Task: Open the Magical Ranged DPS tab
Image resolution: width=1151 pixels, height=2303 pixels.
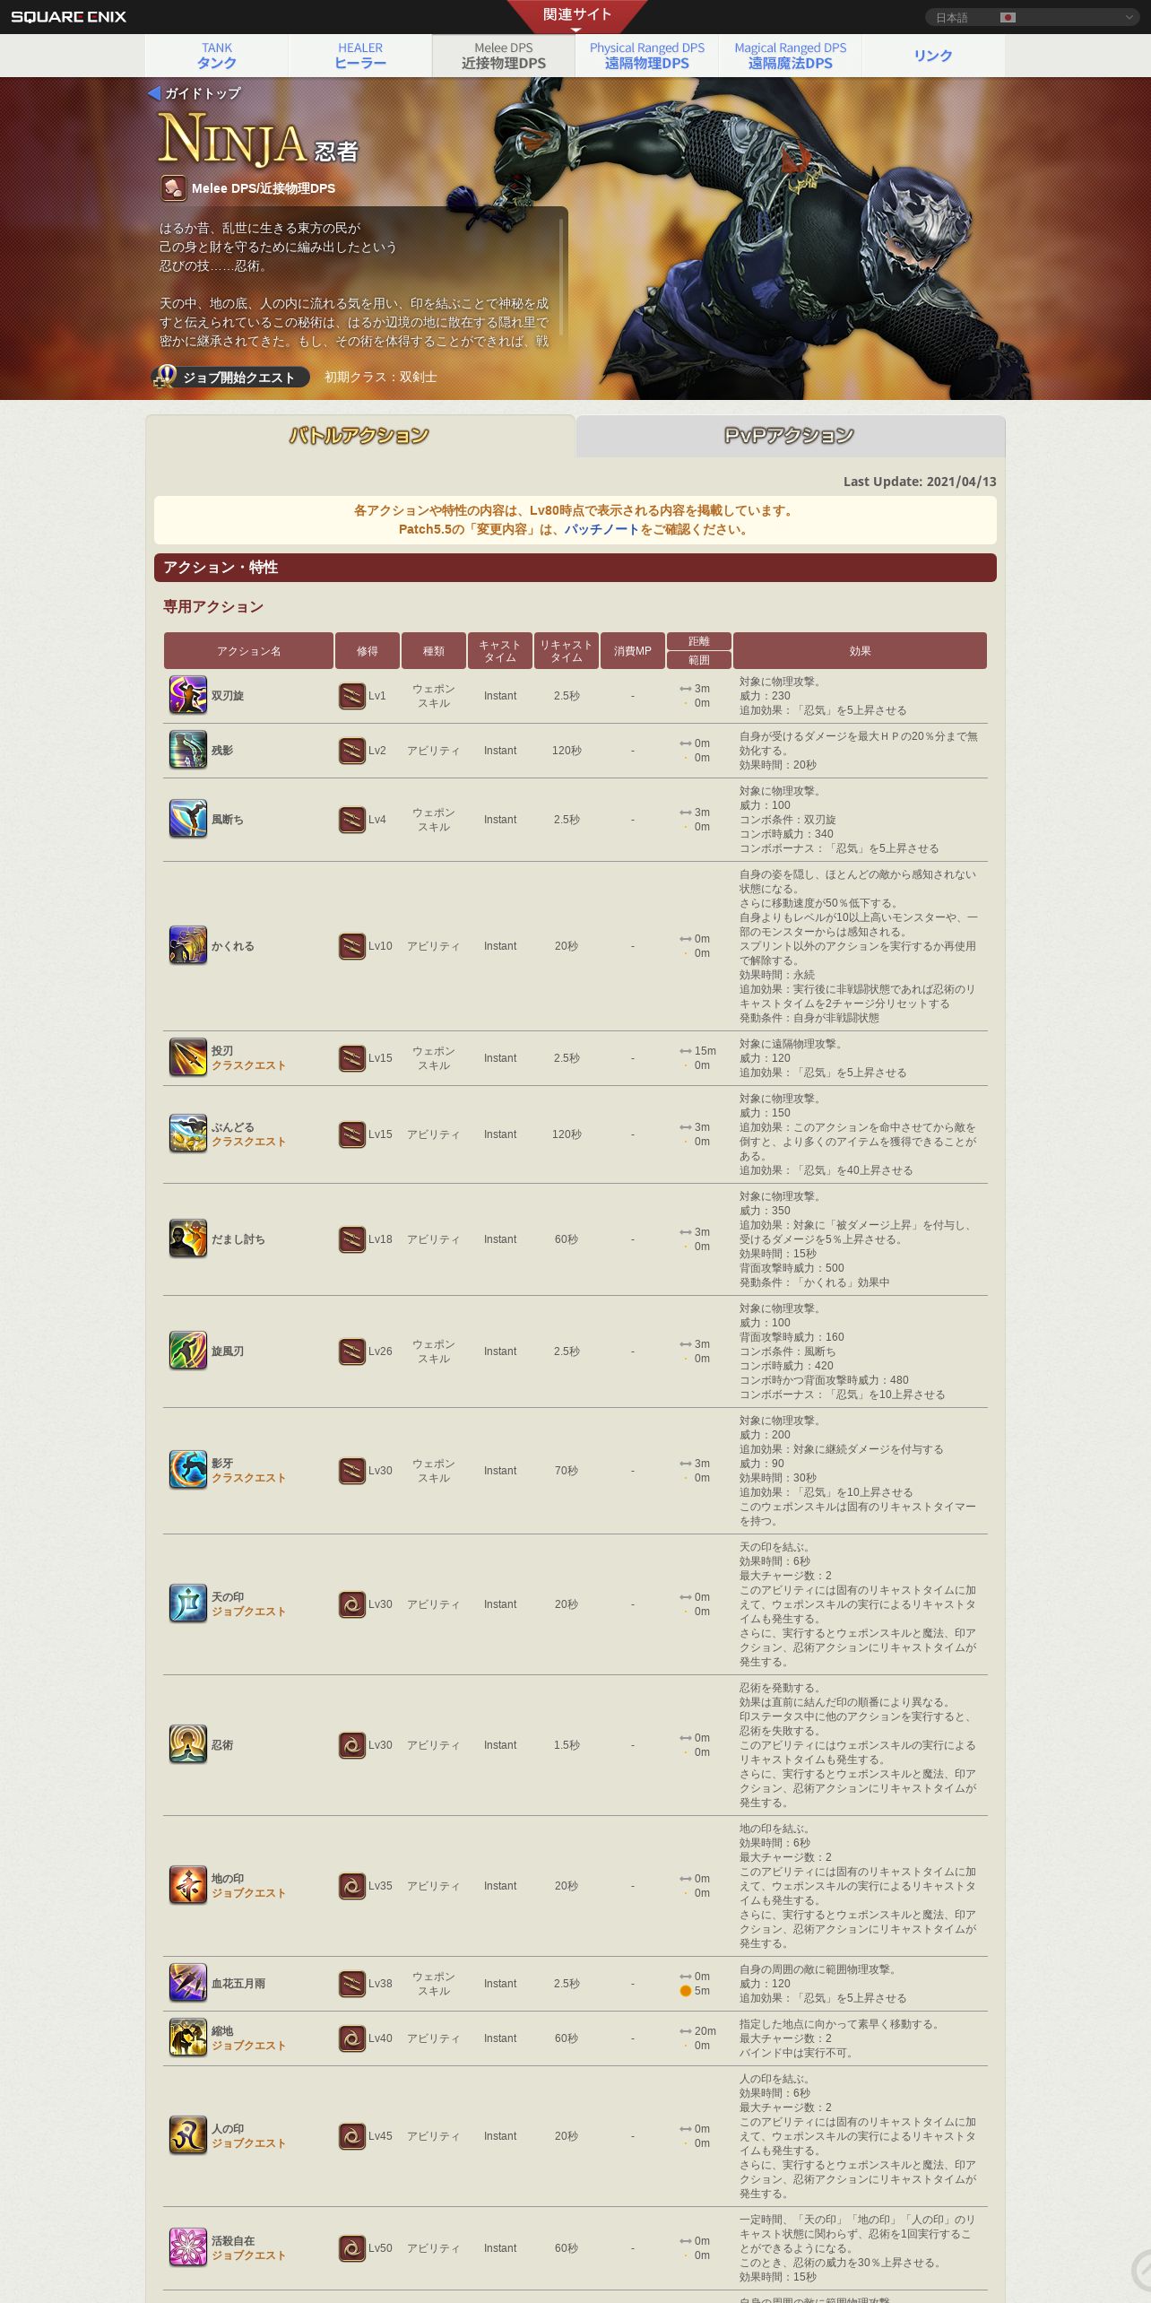Action: click(791, 56)
